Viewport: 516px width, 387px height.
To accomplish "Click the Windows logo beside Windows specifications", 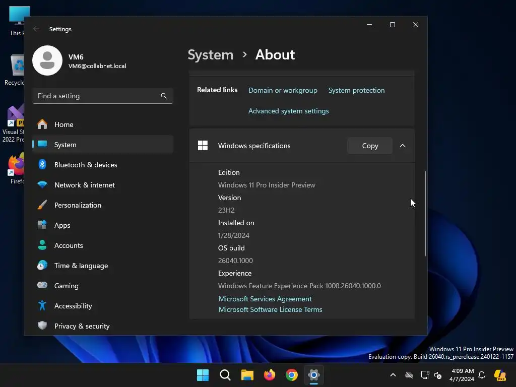I will pyautogui.click(x=203, y=146).
